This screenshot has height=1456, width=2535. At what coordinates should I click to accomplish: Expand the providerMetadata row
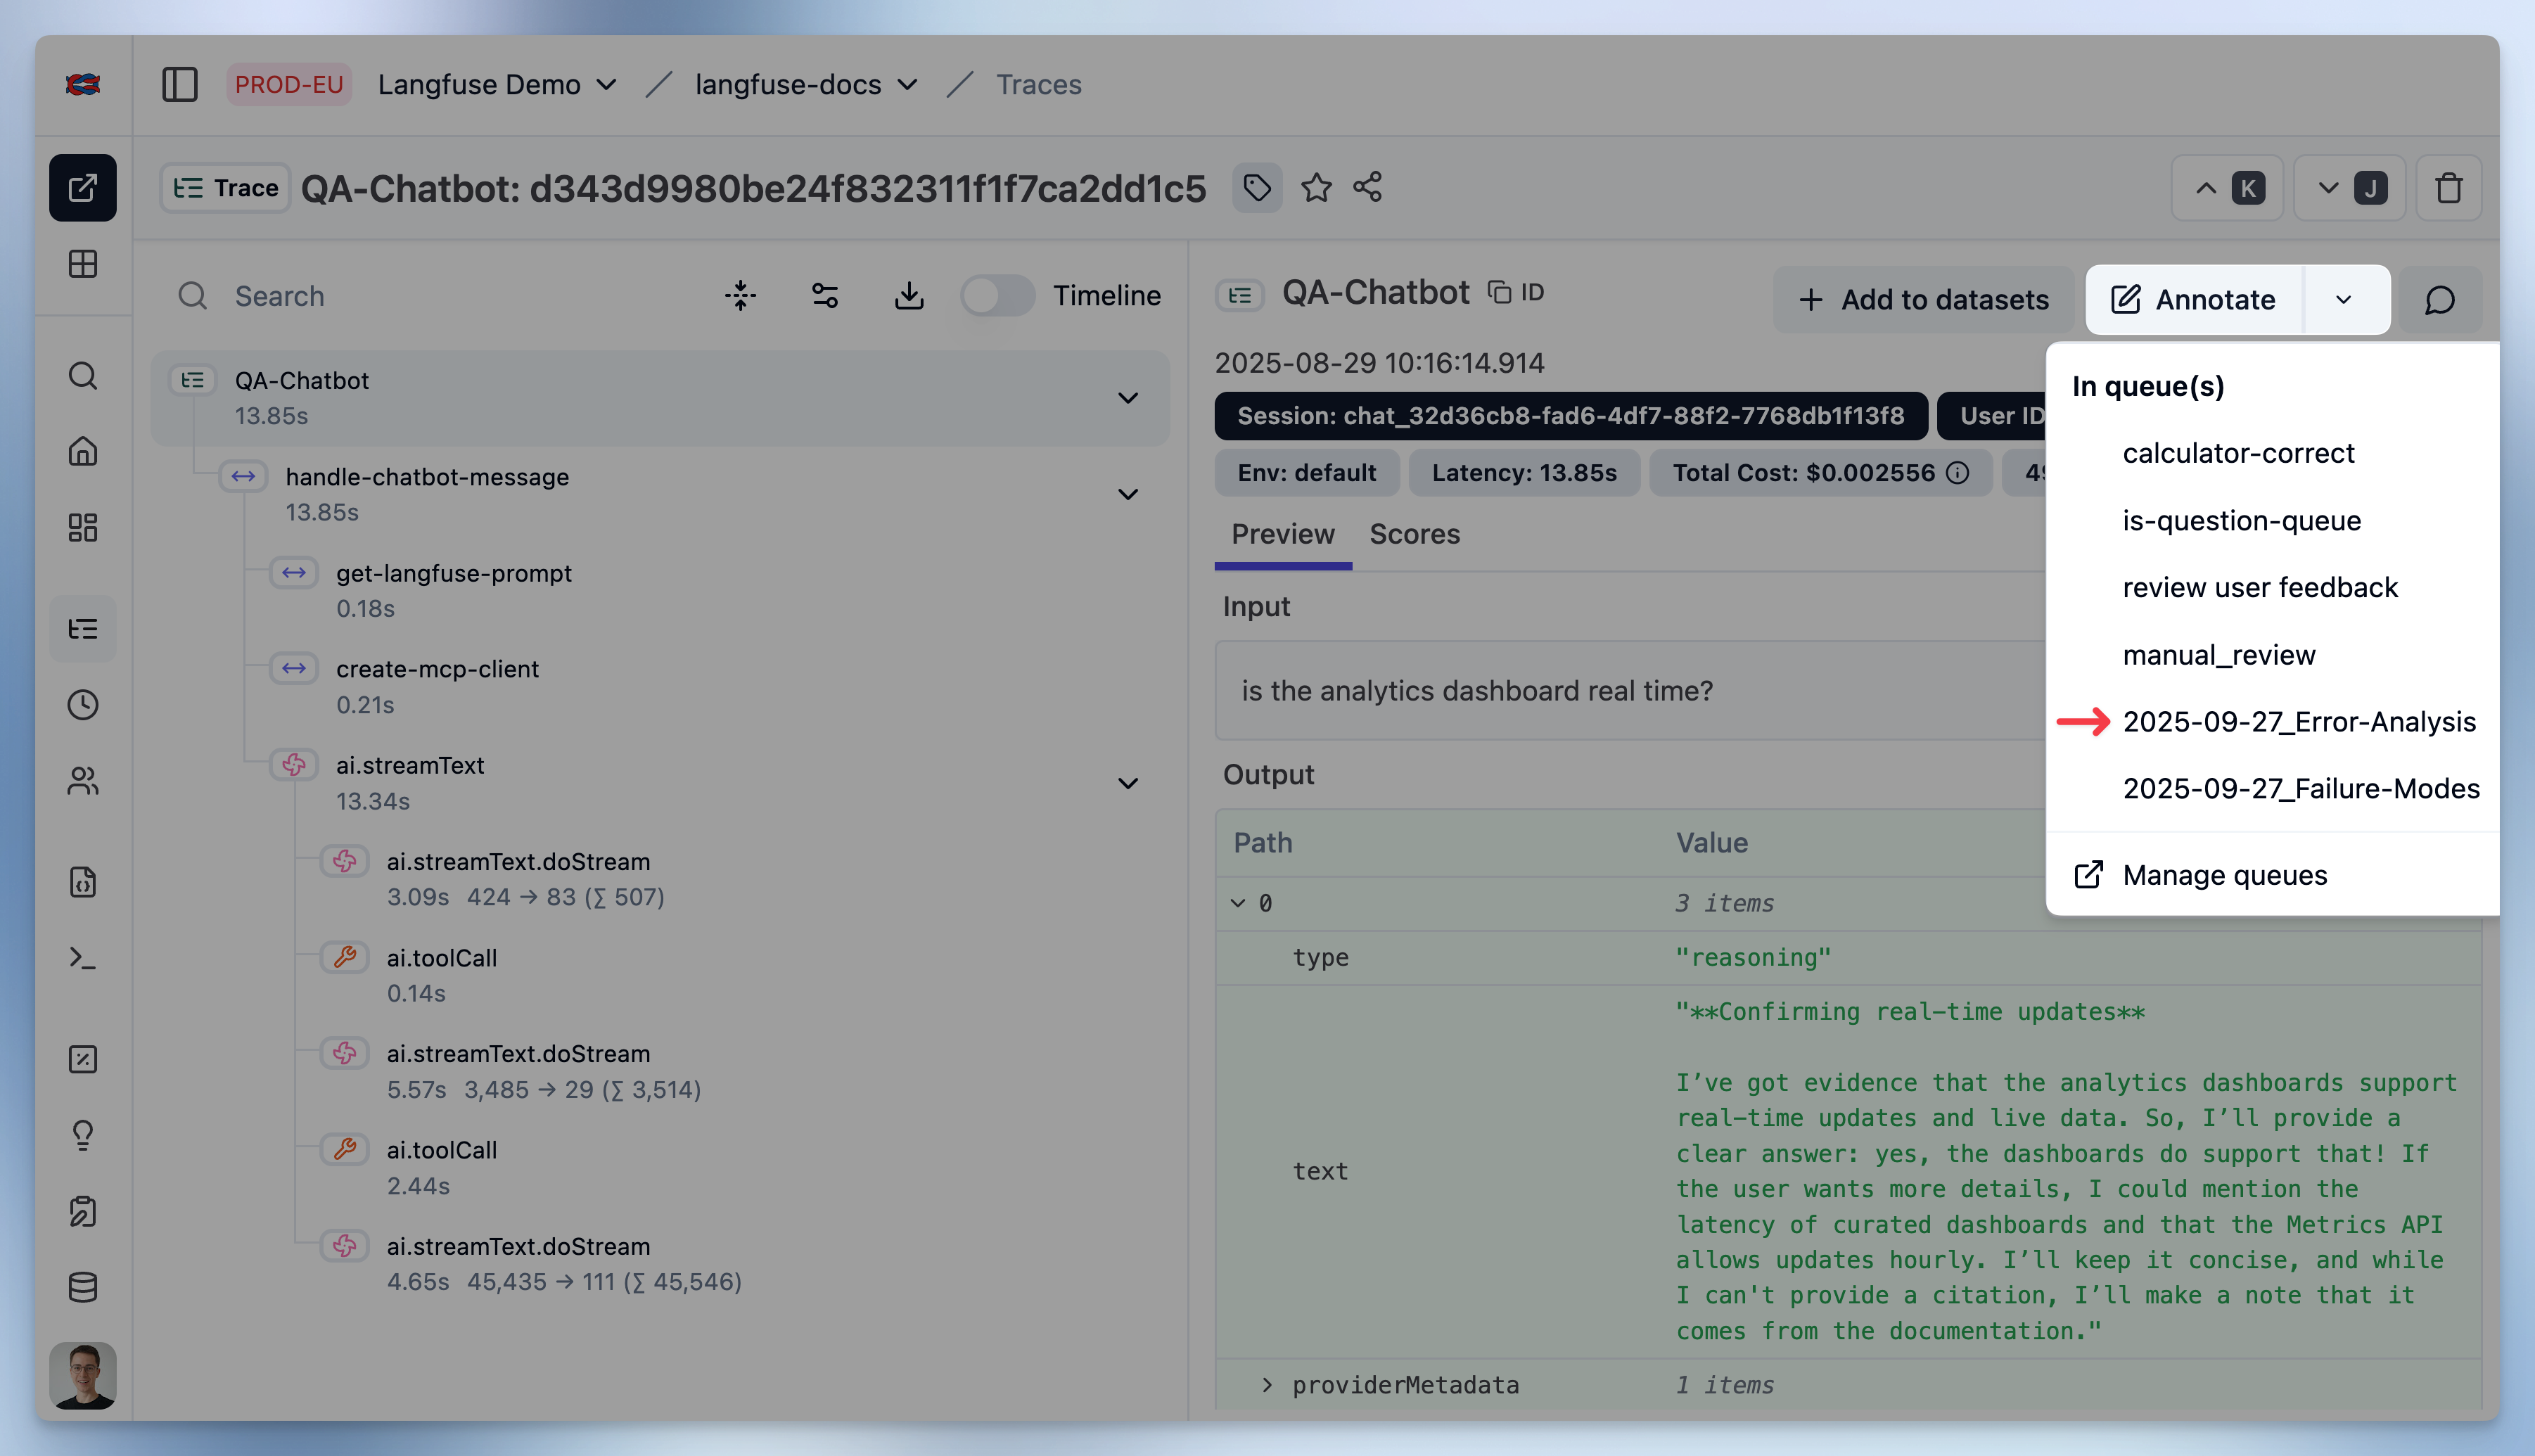(x=1267, y=1385)
